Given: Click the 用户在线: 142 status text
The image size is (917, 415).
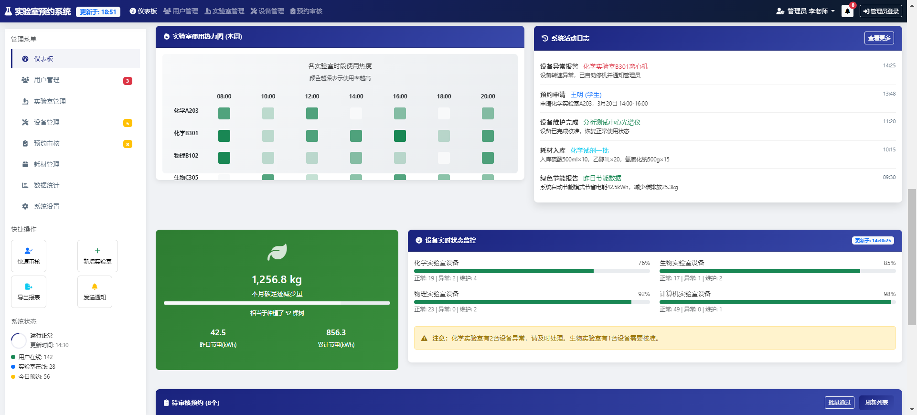Looking at the screenshot, I should click(x=35, y=357).
